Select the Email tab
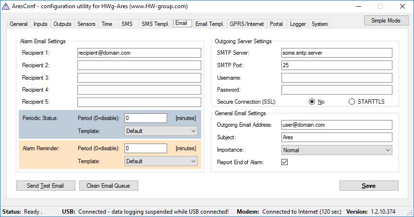 pos(182,23)
